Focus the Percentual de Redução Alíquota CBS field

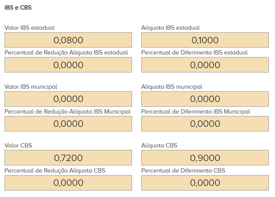coord(68,183)
